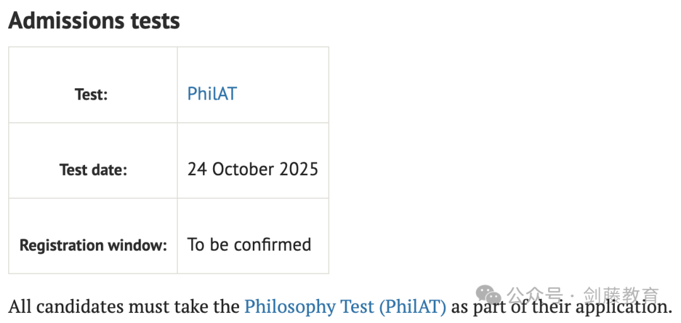
Task: Select the 'To be confirmed' cell
Action: click(x=253, y=236)
